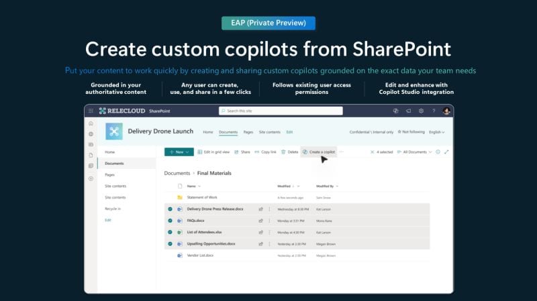Click share icon on Upselling Opportunities row
Image resolution: width=537 pixels, height=301 pixels.
(260, 244)
